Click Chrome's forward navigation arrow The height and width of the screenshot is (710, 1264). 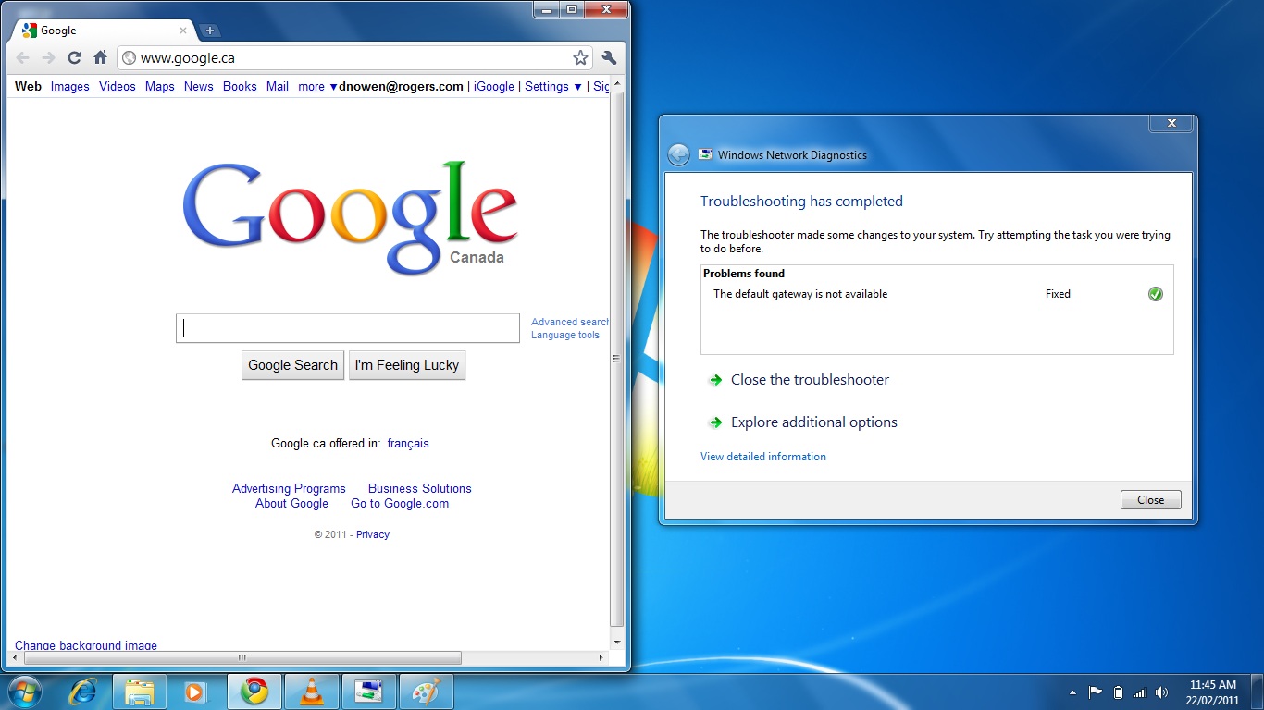tap(49, 57)
